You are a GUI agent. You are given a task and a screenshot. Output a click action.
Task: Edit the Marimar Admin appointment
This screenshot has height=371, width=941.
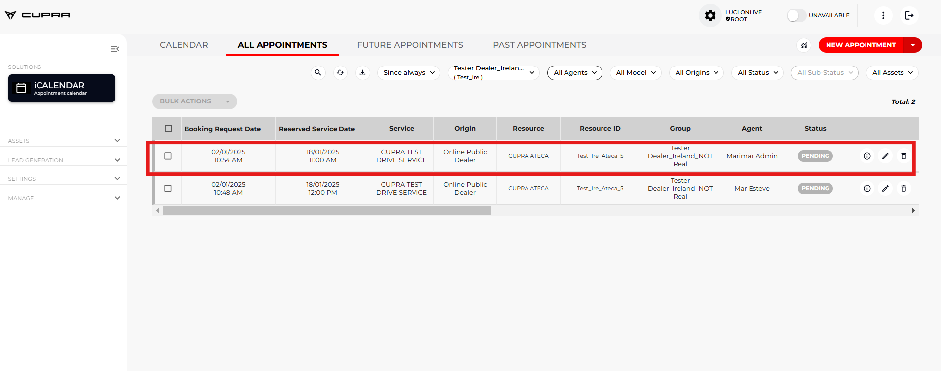click(x=885, y=156)
